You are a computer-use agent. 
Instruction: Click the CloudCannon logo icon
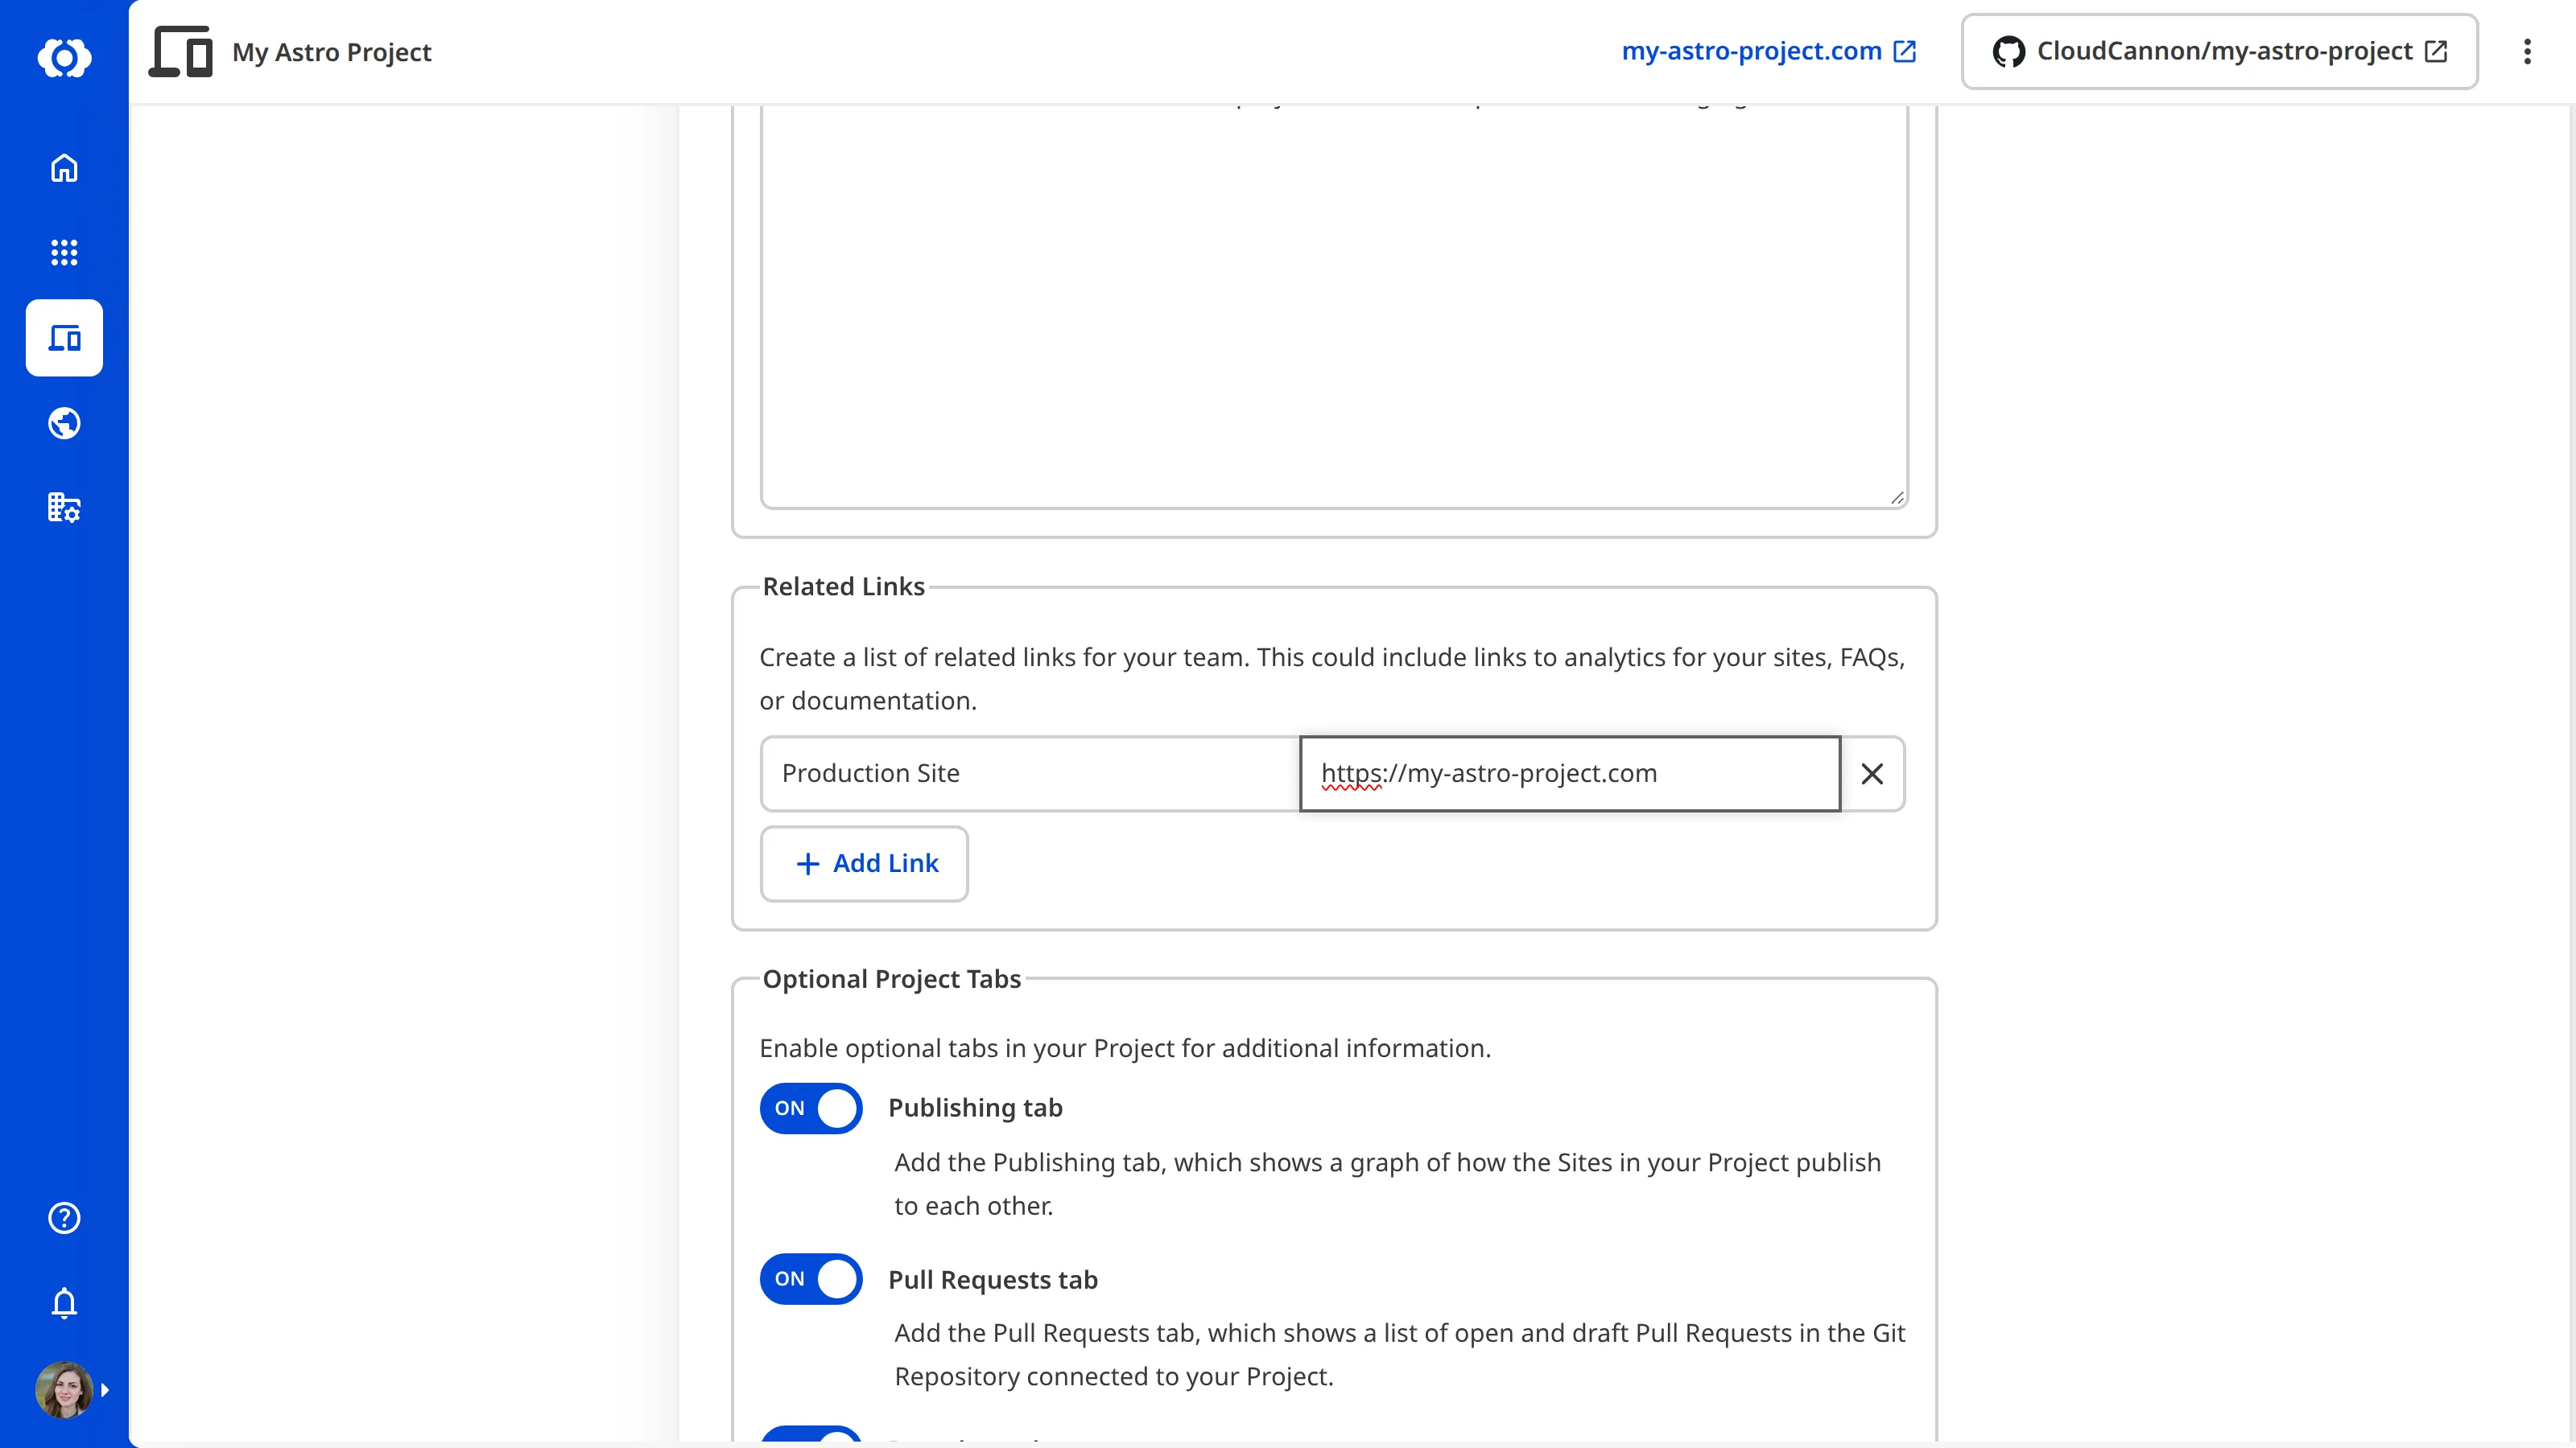[x=64, y=57]
